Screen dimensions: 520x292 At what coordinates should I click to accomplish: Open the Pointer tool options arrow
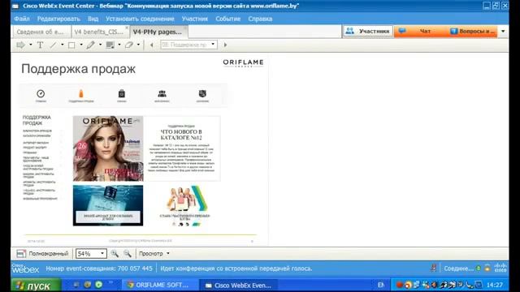click(31, 45)
